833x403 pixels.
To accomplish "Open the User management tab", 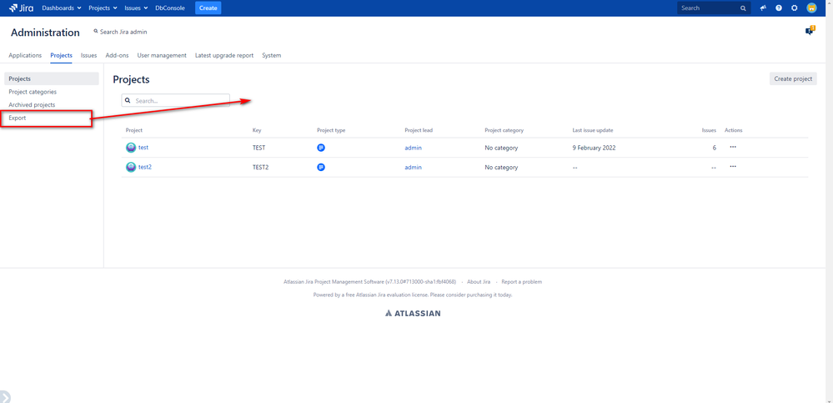I will pyautogui.click(x=162, y=55).
